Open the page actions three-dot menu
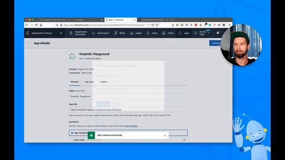Screen dimensions: 285x160 149,25
